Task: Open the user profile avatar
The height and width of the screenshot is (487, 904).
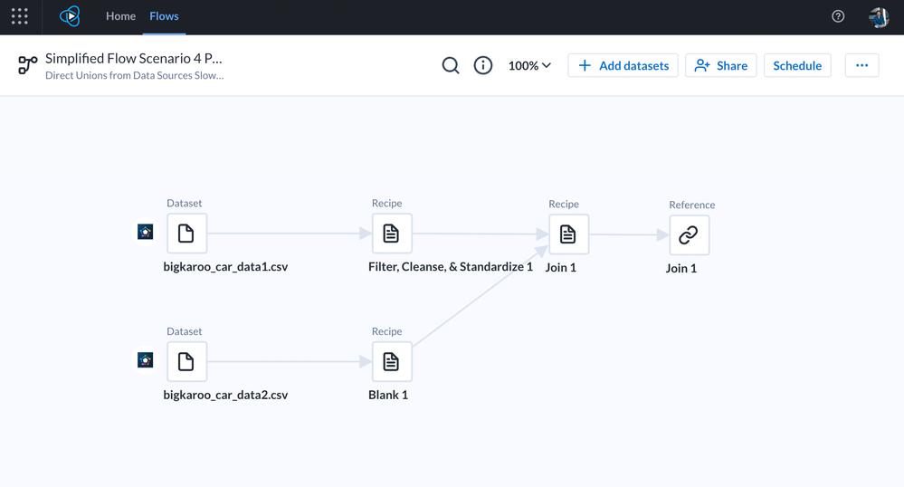Action: [878, 16]
